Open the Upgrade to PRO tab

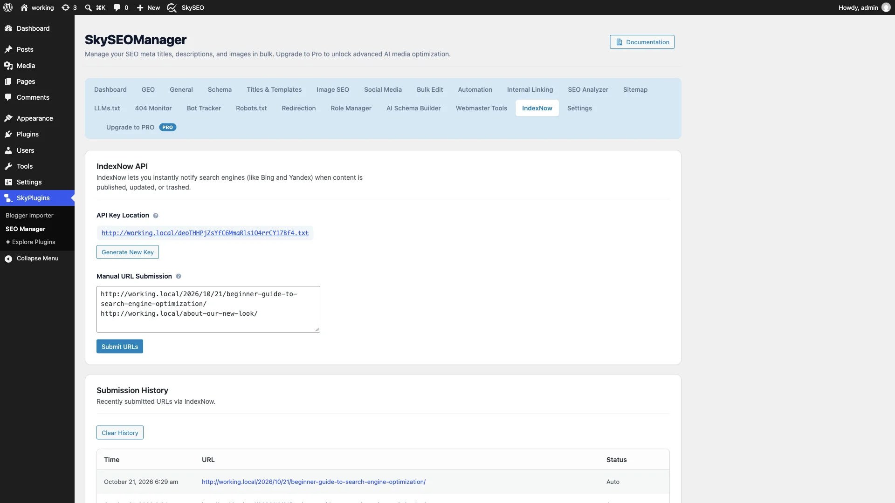[x=141, y=127]
